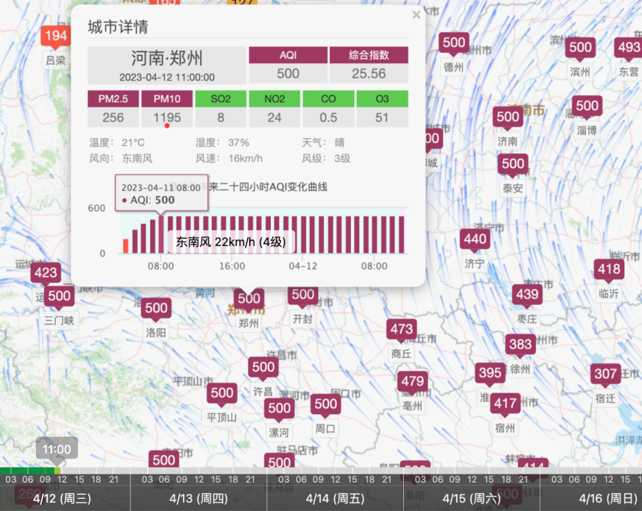Click the last bar in AQI chart
642x511 pixels.
click(402, 234)
